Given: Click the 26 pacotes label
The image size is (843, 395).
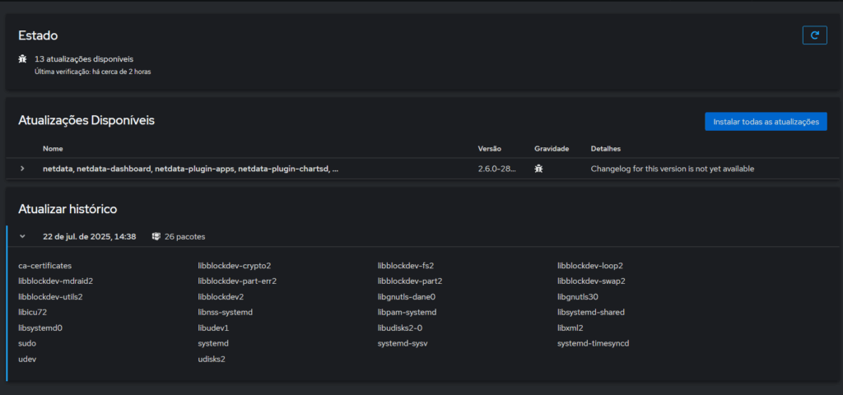Looking at the screenshot, I should click(x=184, y=236).
